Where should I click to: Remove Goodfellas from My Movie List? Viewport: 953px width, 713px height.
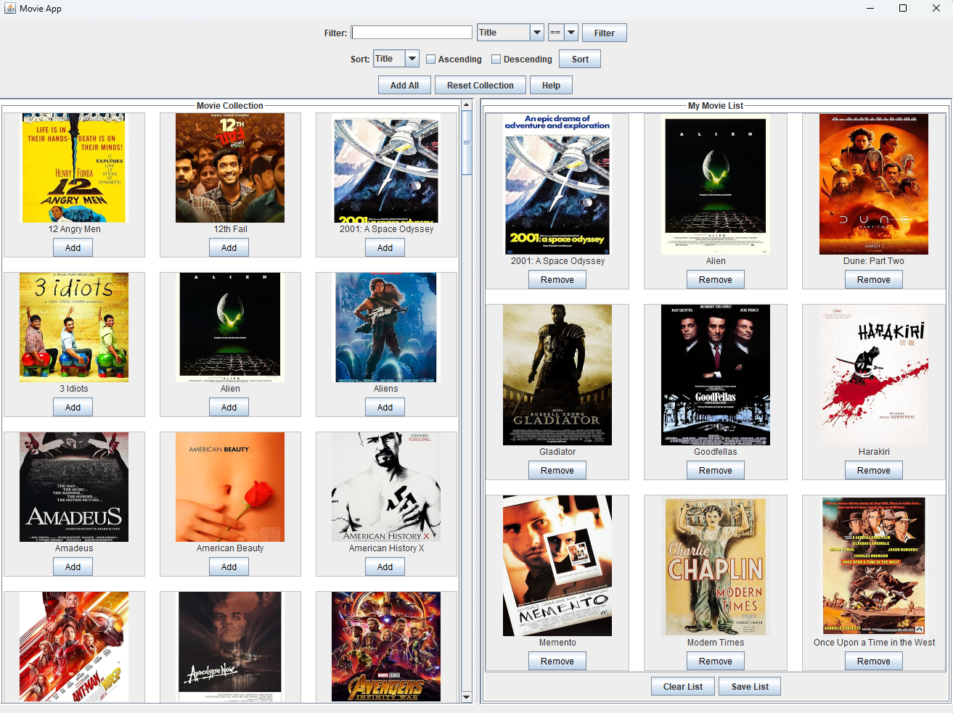(x=715, y=471)
